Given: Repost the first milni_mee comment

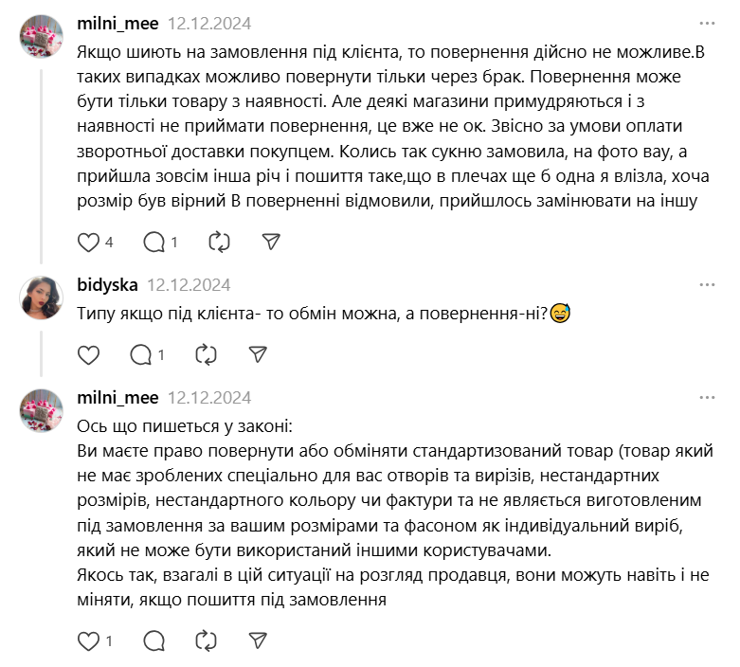Looking at the screenshot, I should pyautogui.click(x=219, y=242).
